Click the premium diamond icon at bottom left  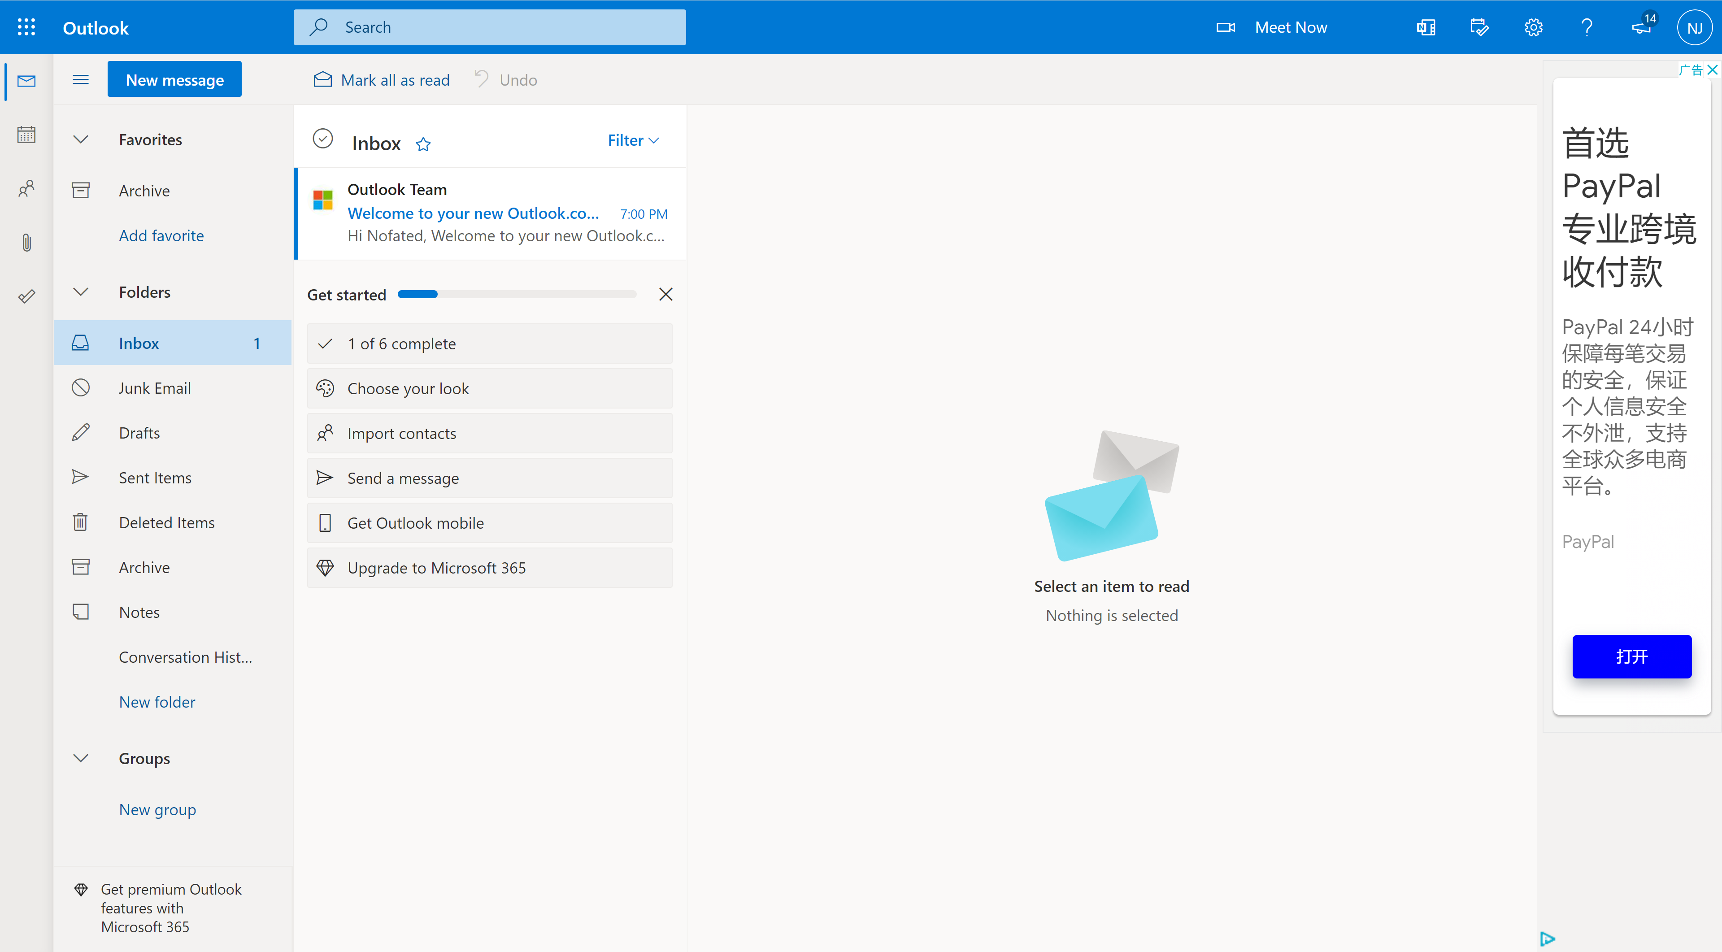coord(81,889)
